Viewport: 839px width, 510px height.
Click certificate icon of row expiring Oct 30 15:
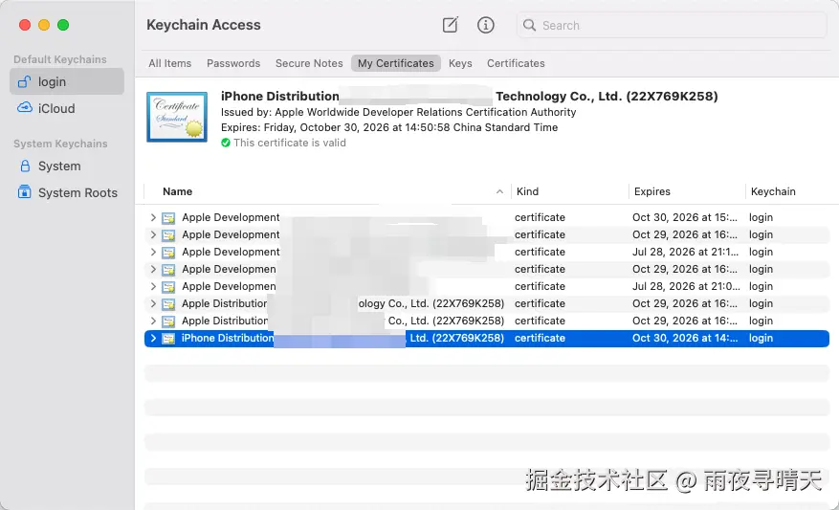[168, 218]
